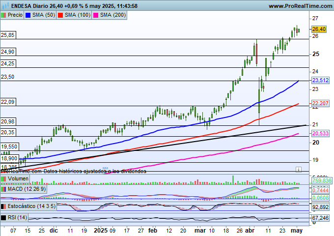
Task: Click the MACD histogram value 0,0608
Action: tap(320, 198)
